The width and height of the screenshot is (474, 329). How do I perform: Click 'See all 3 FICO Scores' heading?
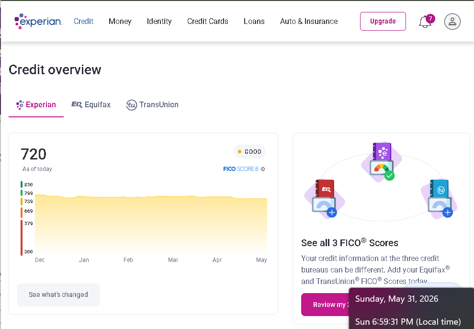click(350, 242)
